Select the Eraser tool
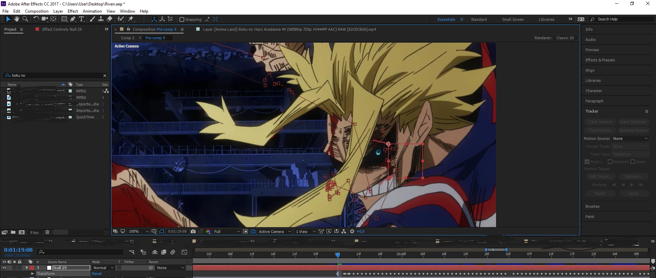The width and height of the screenshot is (656, 278). pyautogui.click(x=109, y=19)
